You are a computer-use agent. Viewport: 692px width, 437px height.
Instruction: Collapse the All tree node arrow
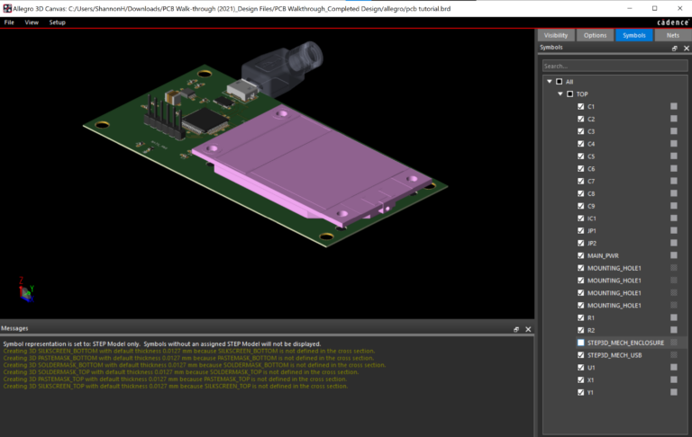(550, 82)
